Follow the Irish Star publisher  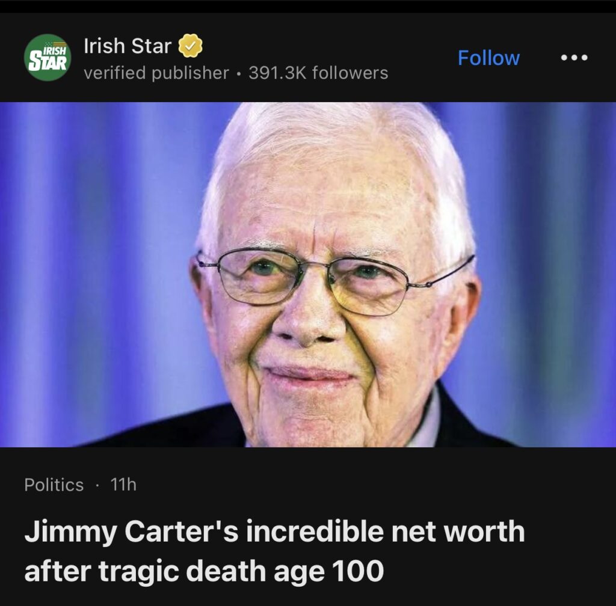pos(488,58)
